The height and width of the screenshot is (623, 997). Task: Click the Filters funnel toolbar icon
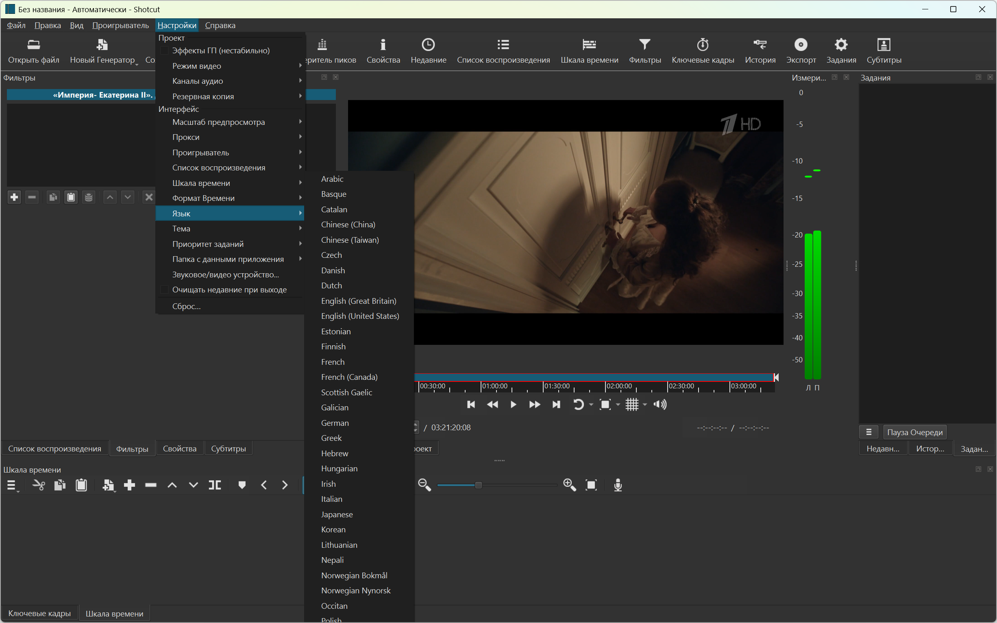644,44
